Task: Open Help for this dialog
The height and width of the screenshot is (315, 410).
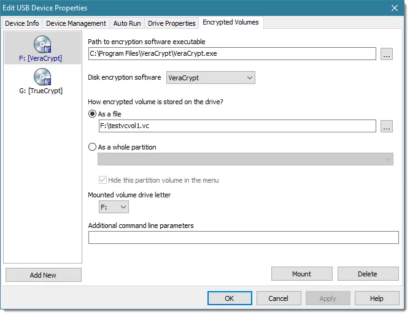Action: (x=377, y=298)
